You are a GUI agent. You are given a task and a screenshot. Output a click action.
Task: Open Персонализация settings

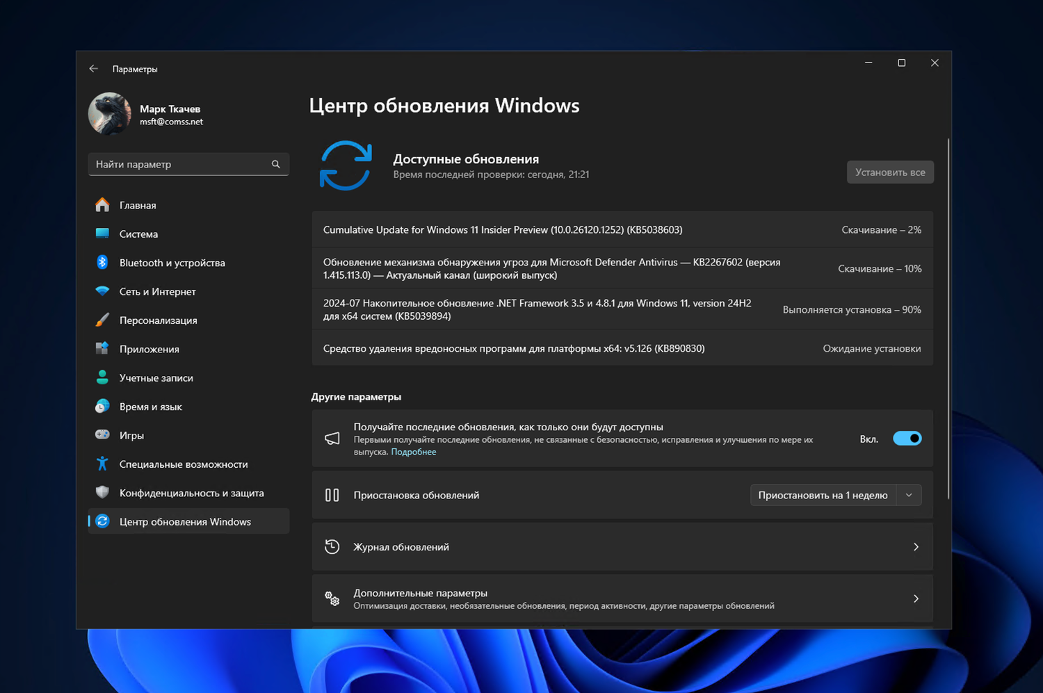tap(188, 320)
